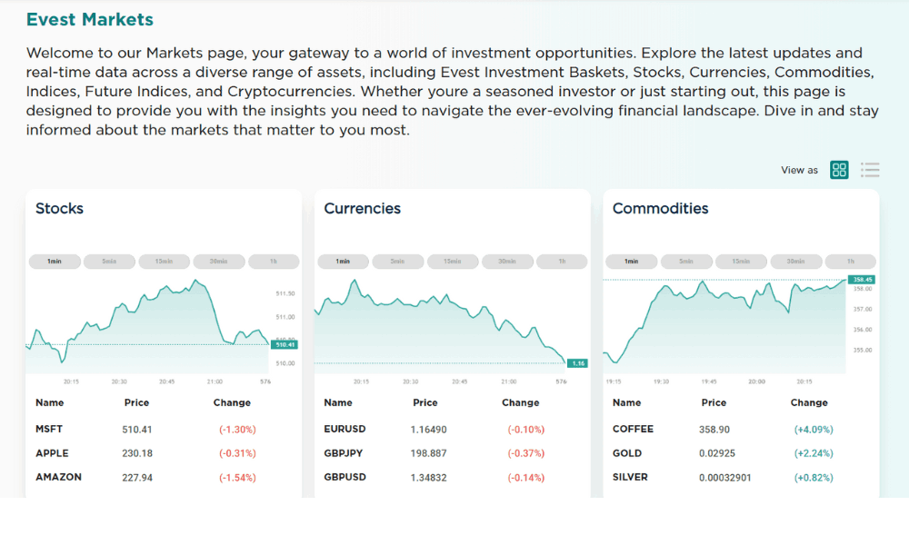This screenshot has width=909, height=545.
Task: Select the GBPJPY currency pair
Action: pos(345,453)
